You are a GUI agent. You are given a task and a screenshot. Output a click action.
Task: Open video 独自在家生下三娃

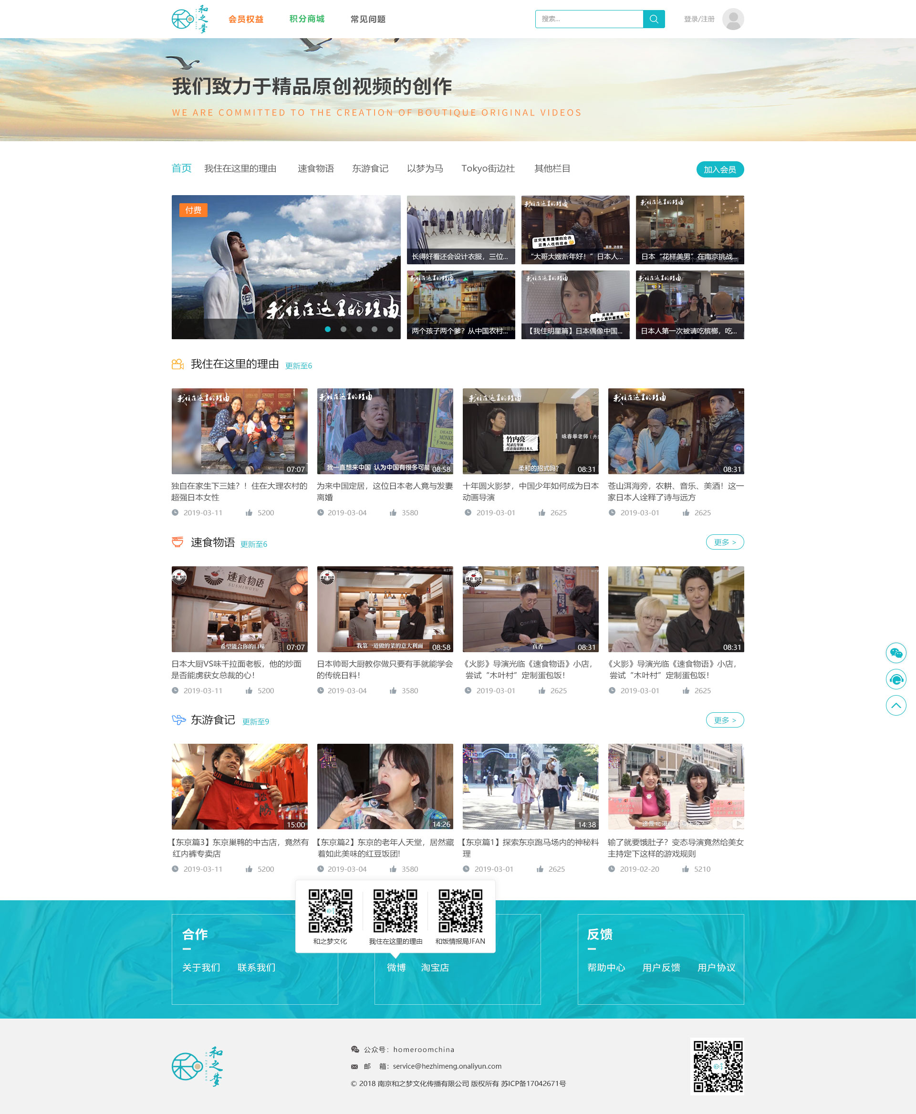coord(239,431)
